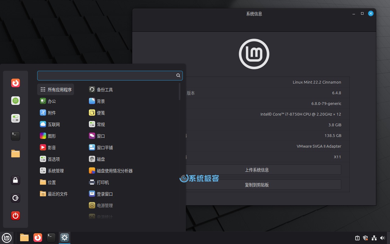Click the 3.8 GiB memory value

335,125
